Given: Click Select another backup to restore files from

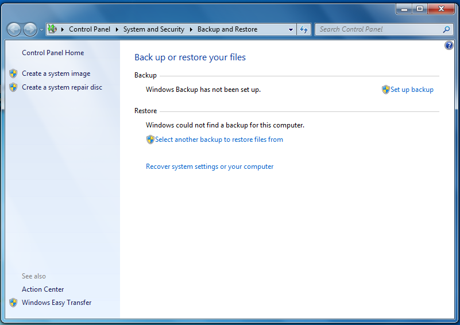Looking at the screenshot, I should tap(219, 140).
